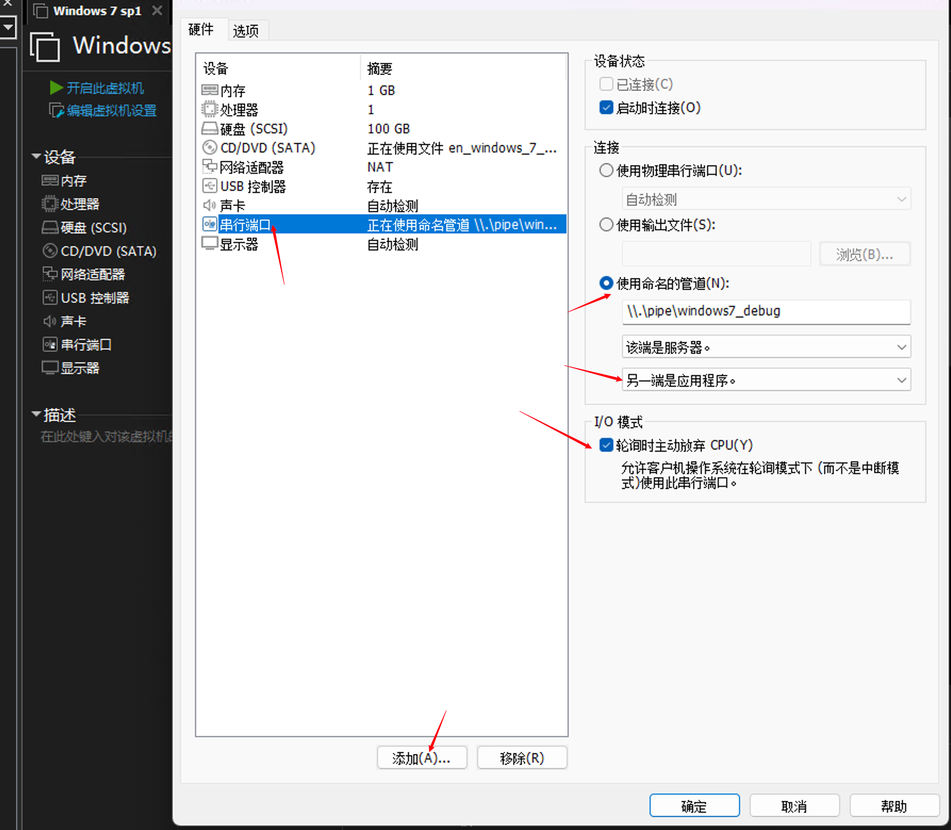The height and width of the screenshot is (830, 951).
Task: Select the display monitor icon in list
Action: pos(209,243)
